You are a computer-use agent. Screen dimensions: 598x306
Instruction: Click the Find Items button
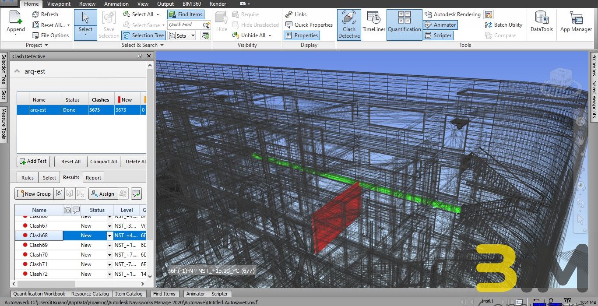click(x=186, y=14)
